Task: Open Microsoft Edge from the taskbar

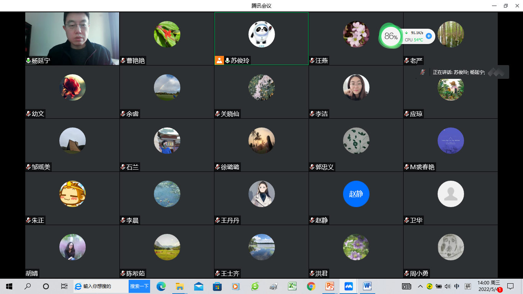Action: [161, 286]
